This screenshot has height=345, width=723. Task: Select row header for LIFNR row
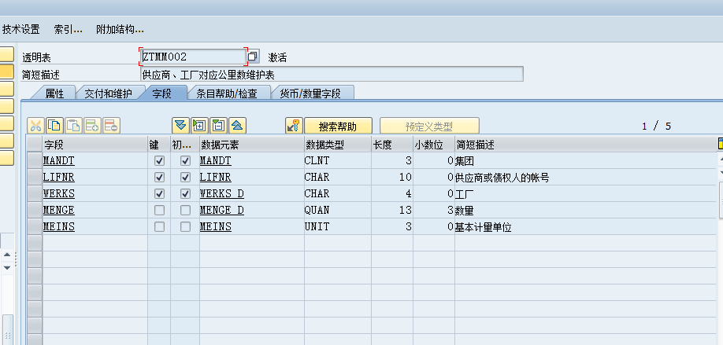click(35, 177)
